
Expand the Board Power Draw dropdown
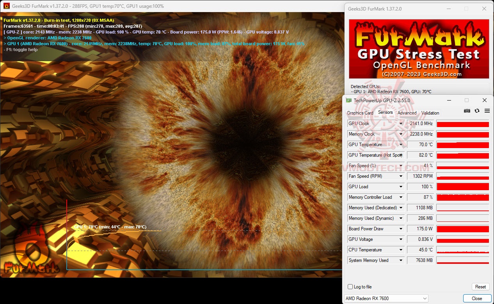(401, 229)
